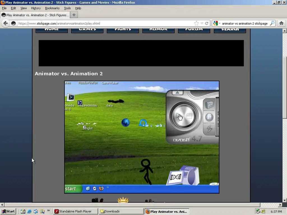The width and height of the screenshot is (287, 215).
Task: Click the Outlook Express quick launch icon
Action: click(36, 211)
